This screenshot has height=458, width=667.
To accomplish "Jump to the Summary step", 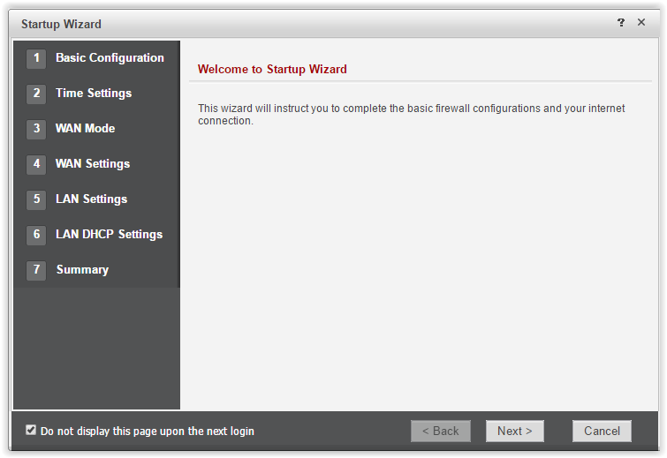I will pyautogui.click(x=82, y=270).
